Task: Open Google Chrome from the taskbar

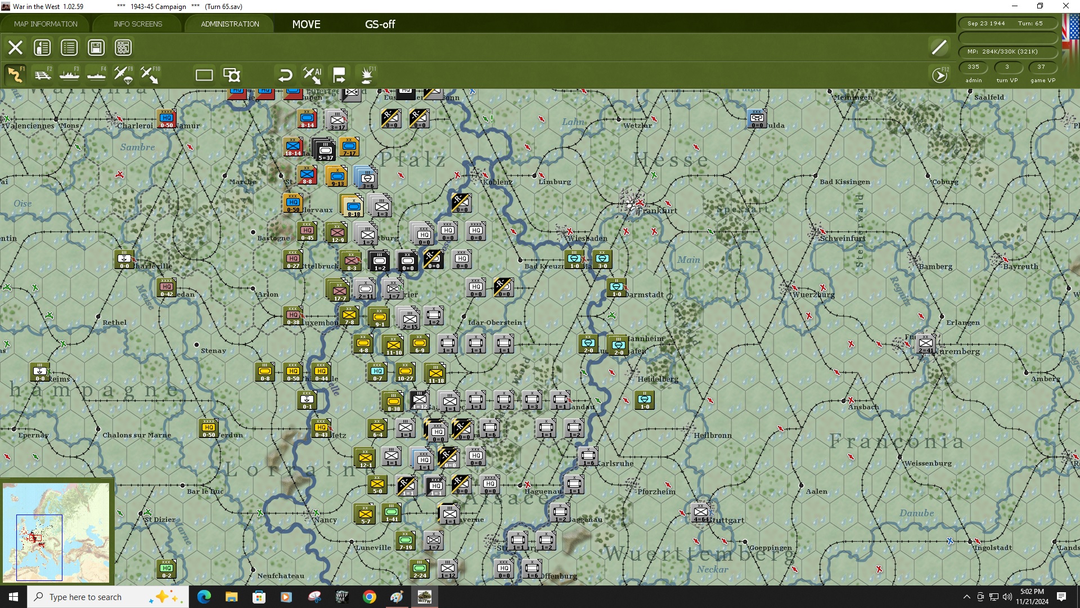Action: (x=370, y=597)
